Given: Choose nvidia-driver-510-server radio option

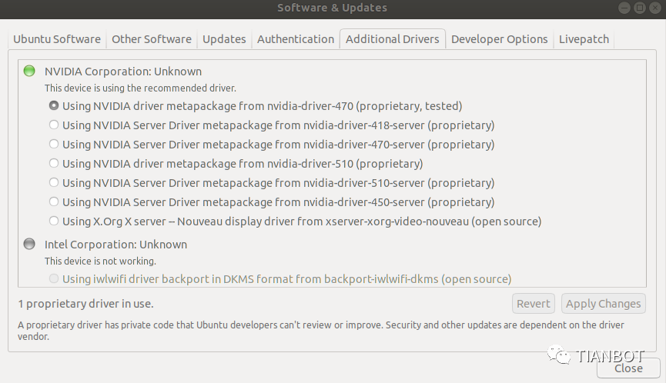Looking at the screenshot, I should tap(54, 182).
